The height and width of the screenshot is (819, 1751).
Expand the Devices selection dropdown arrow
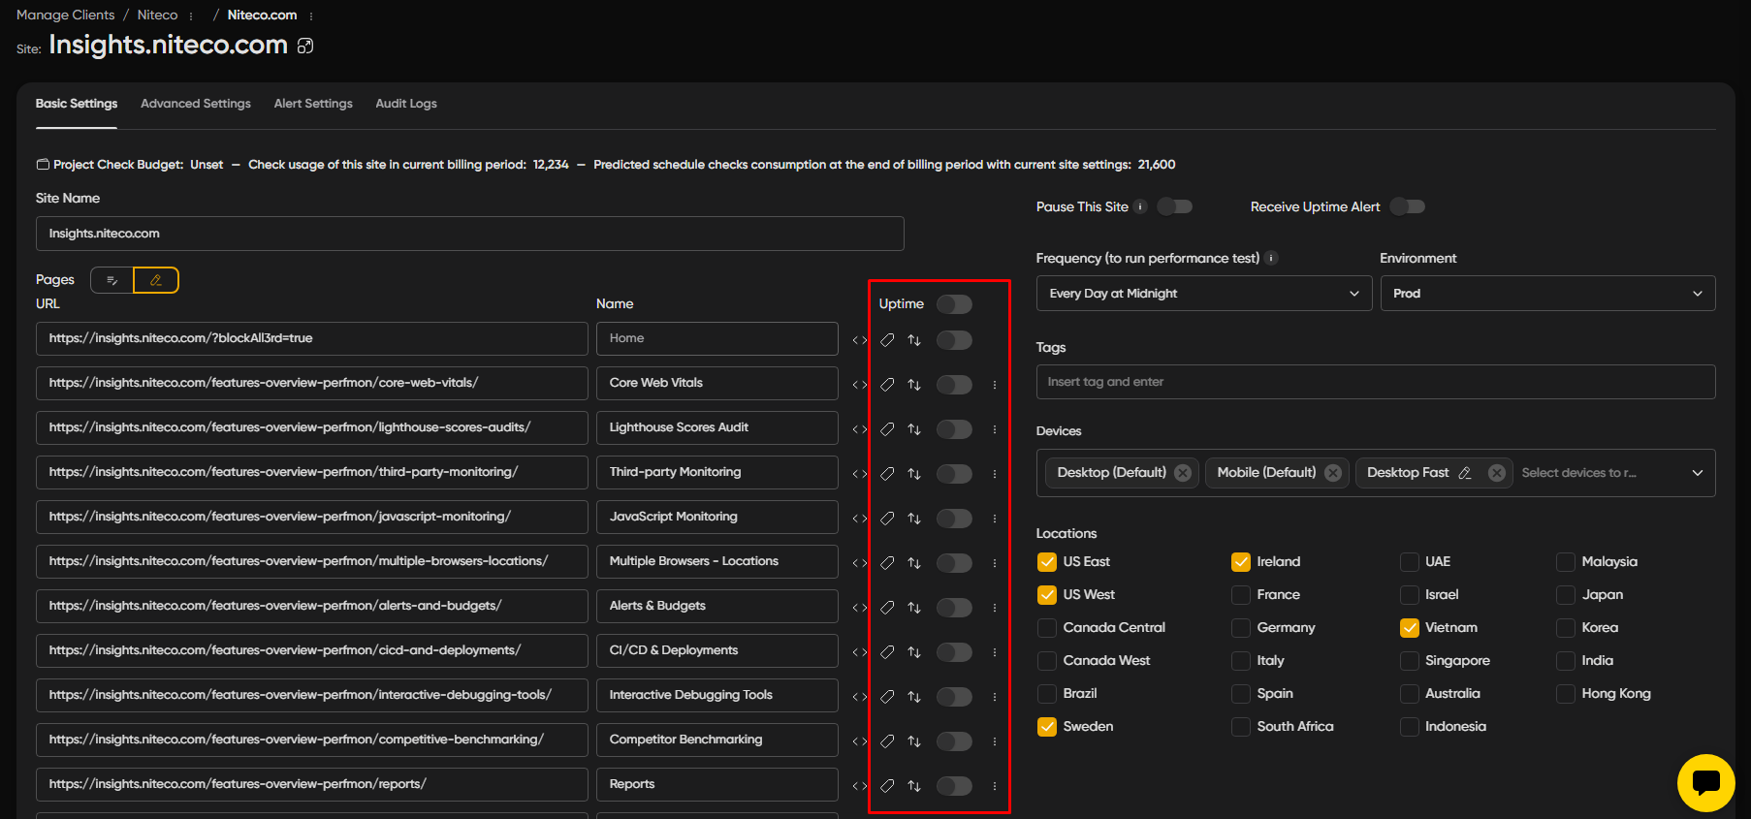[1697, 473]
